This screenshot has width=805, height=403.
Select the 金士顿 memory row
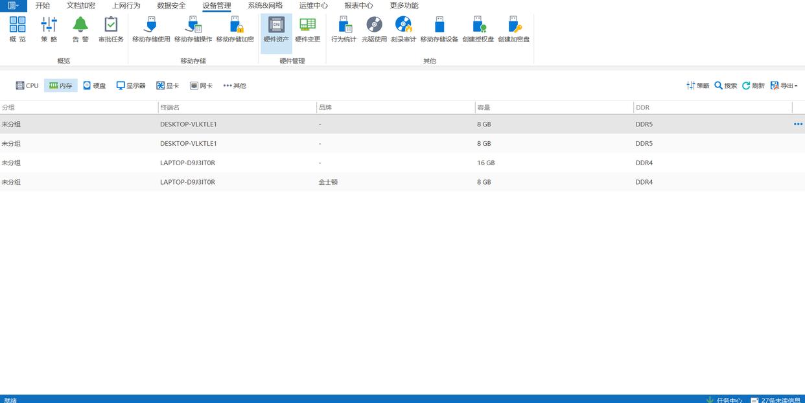tap(327, 182)
